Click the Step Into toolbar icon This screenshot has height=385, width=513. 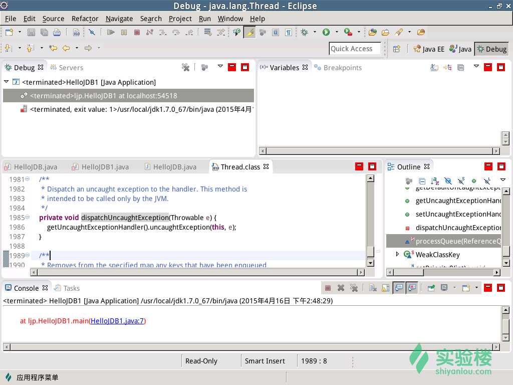pos(163,32)
